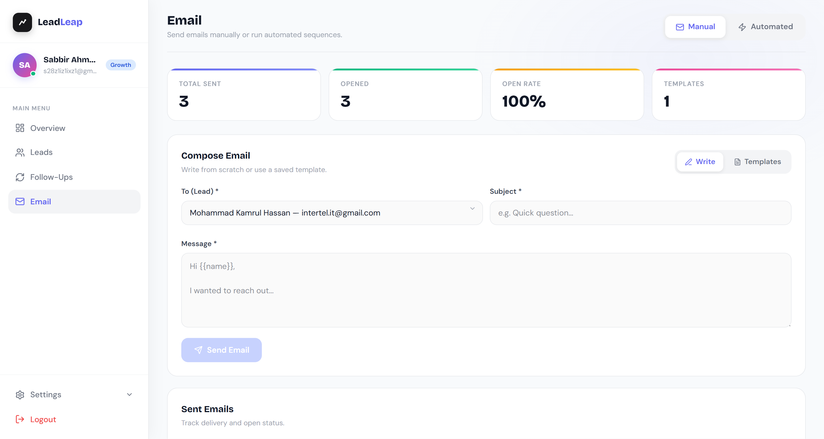824x439 pixels.
Task: Click the Subject input field
Action: pos(640,213)
